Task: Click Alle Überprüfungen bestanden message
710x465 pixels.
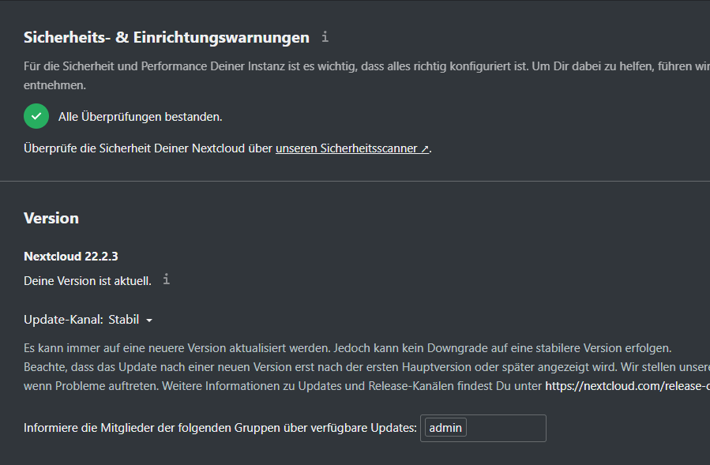Action: pyautogui.click(x=140, y=117)
